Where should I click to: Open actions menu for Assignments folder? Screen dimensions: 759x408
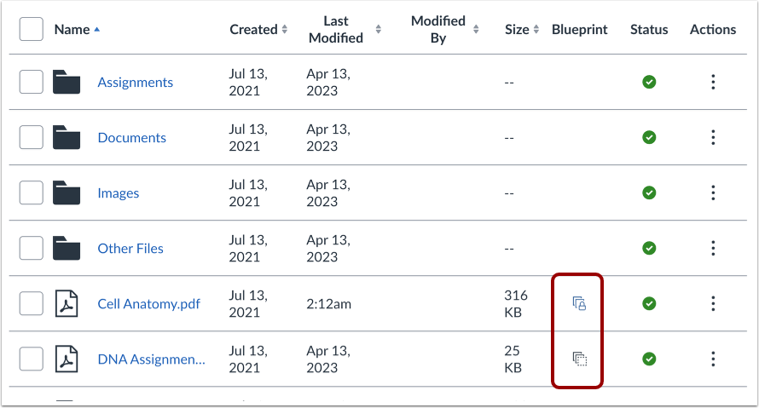(713, 82)
